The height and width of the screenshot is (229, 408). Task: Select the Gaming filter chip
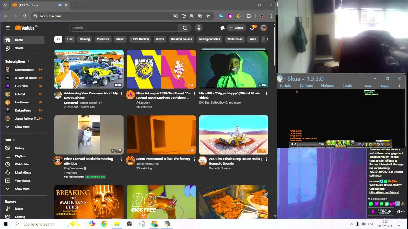84,39
